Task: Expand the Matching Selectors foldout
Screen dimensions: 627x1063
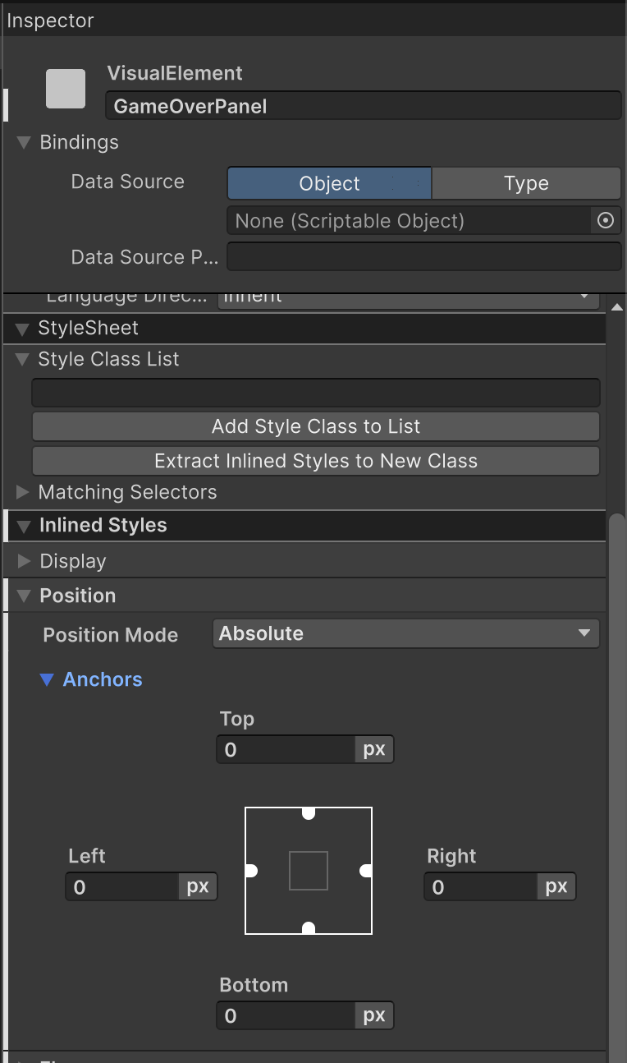Action: coord(23,492)
